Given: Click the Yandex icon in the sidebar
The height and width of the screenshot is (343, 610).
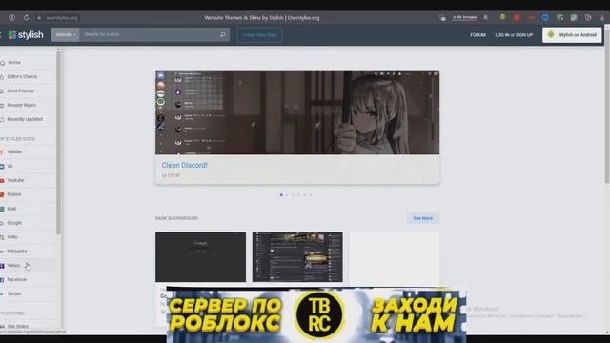Looking at the screenshot, I should coord(2,152).
